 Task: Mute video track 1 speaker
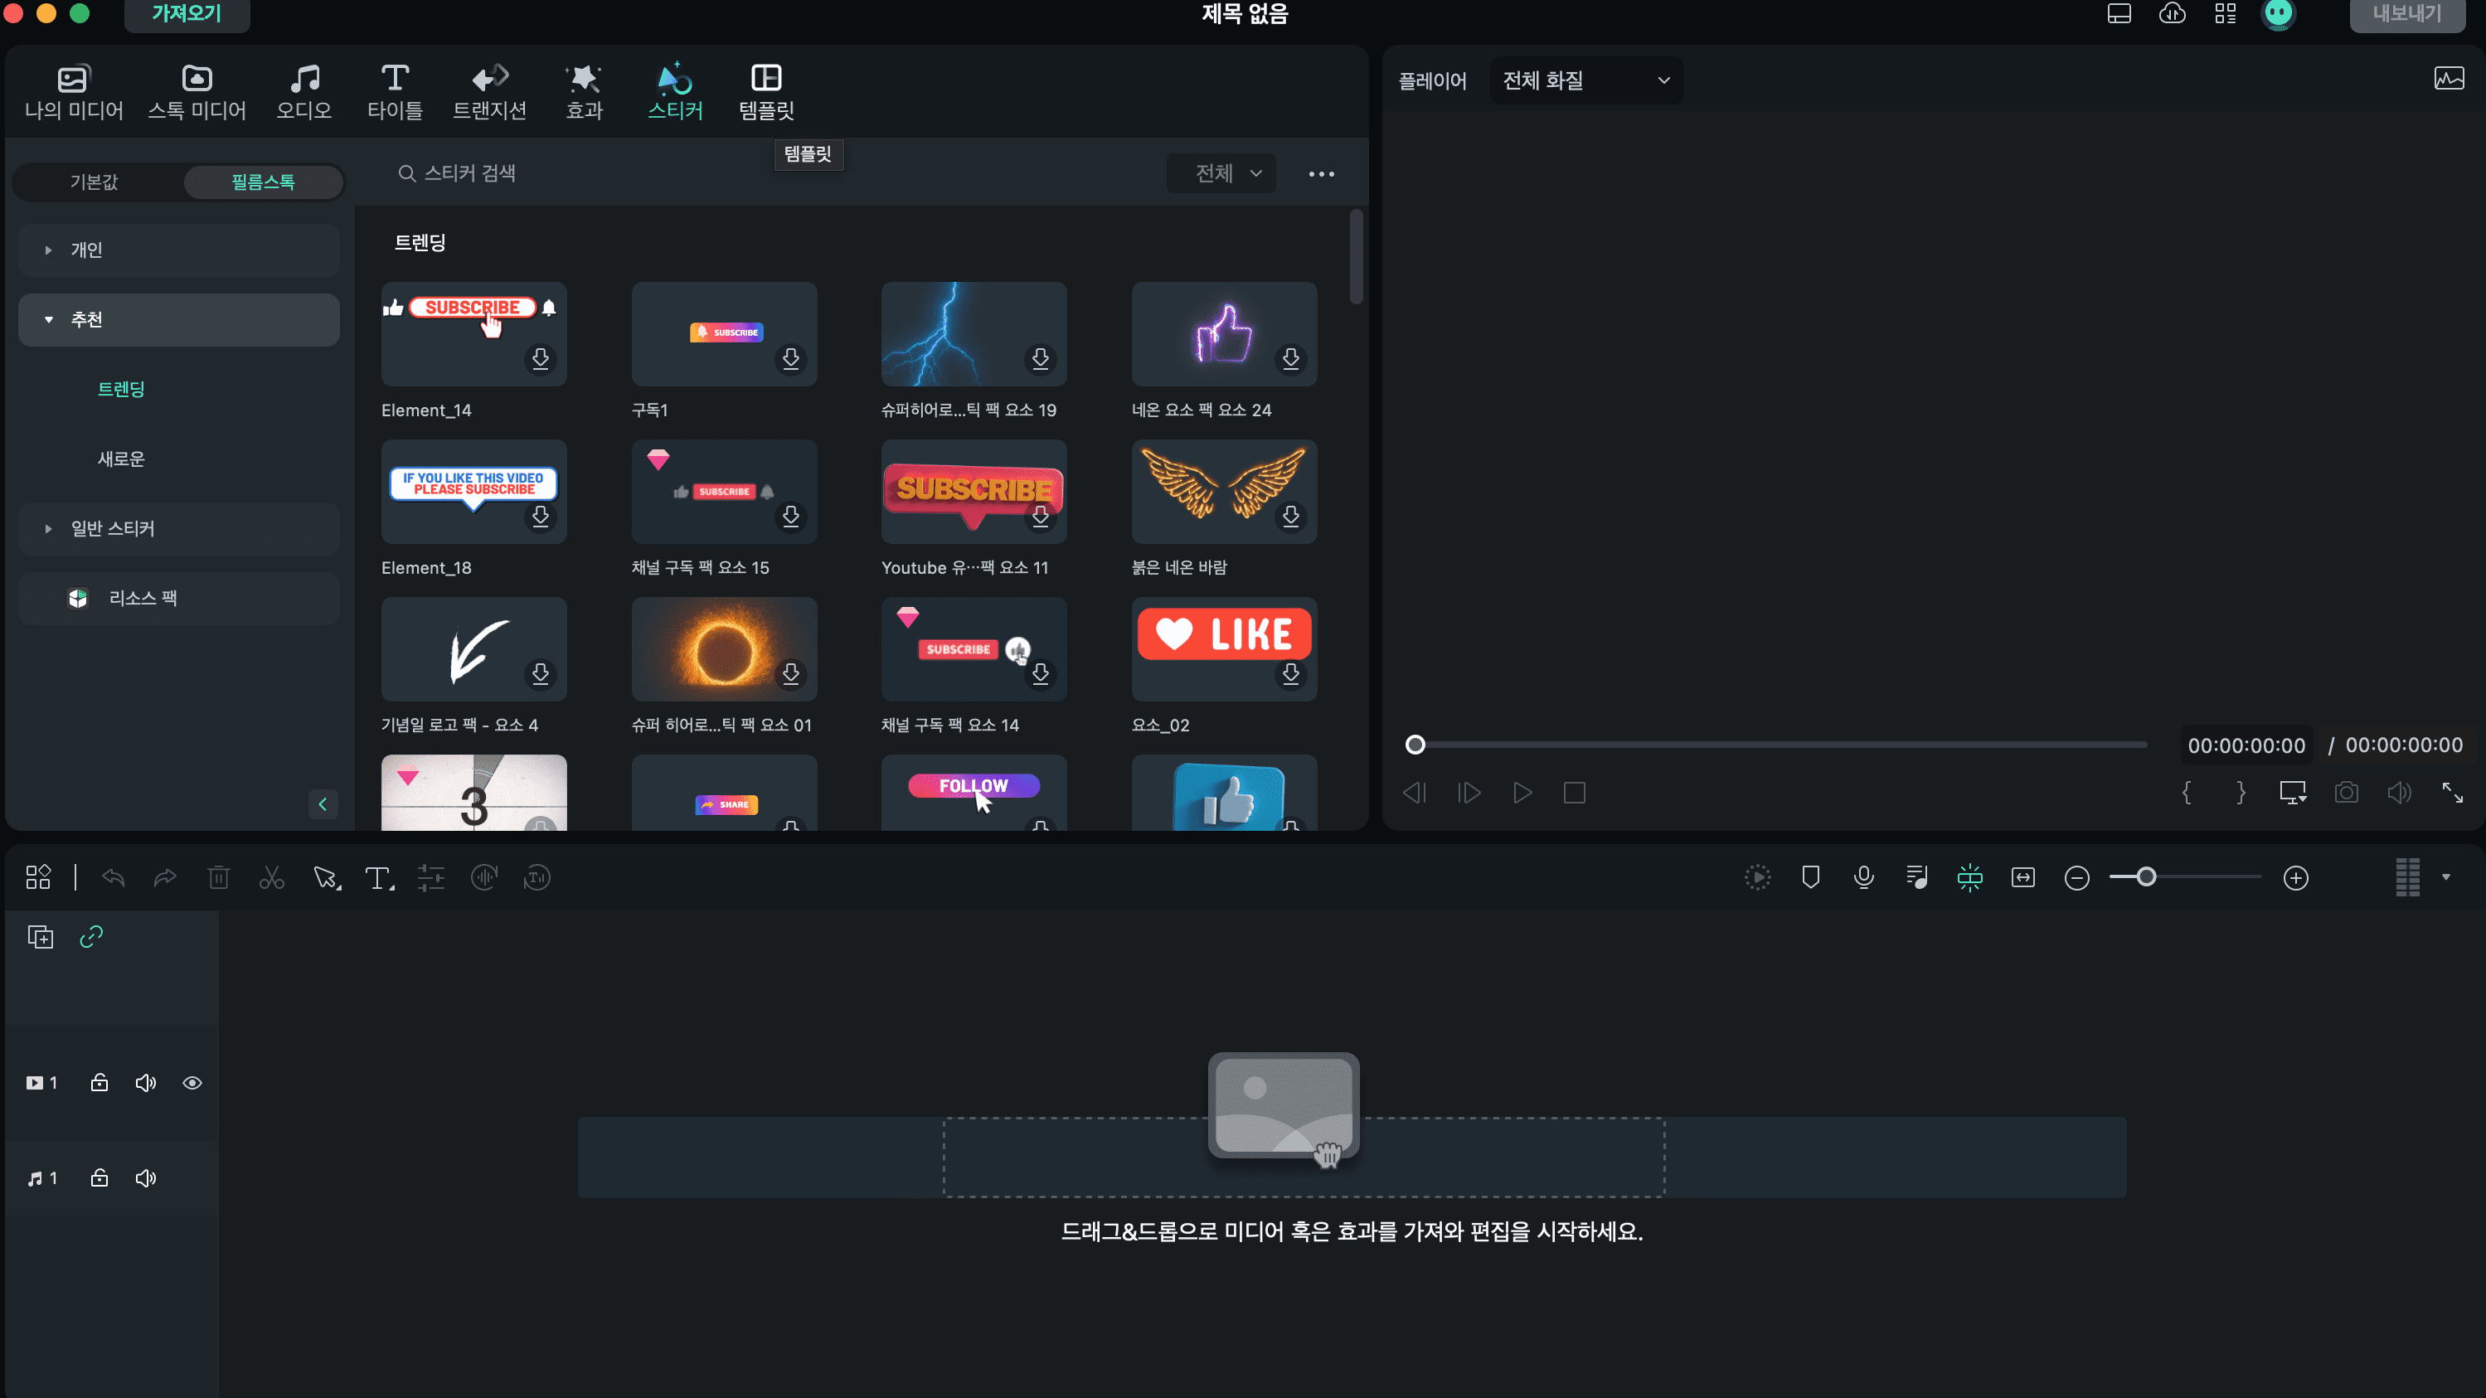[x=146, y=1083]
